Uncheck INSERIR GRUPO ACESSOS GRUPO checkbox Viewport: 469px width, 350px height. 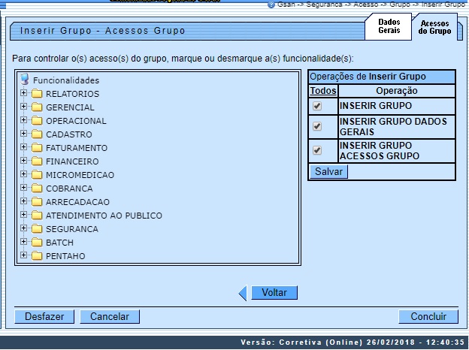coord(317,150)
